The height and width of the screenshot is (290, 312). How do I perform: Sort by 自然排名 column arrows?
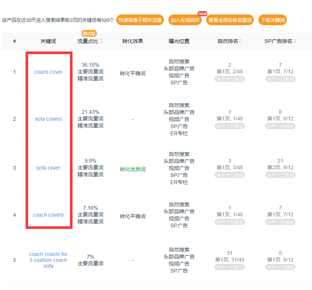click(x=240, y=41)
